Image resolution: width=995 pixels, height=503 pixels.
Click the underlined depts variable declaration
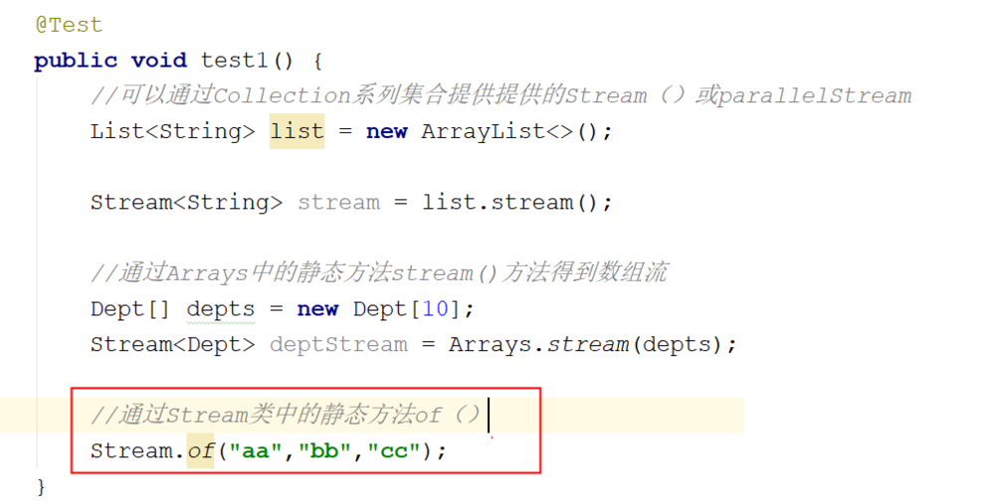pyautogui.click(x=221, y=309)
